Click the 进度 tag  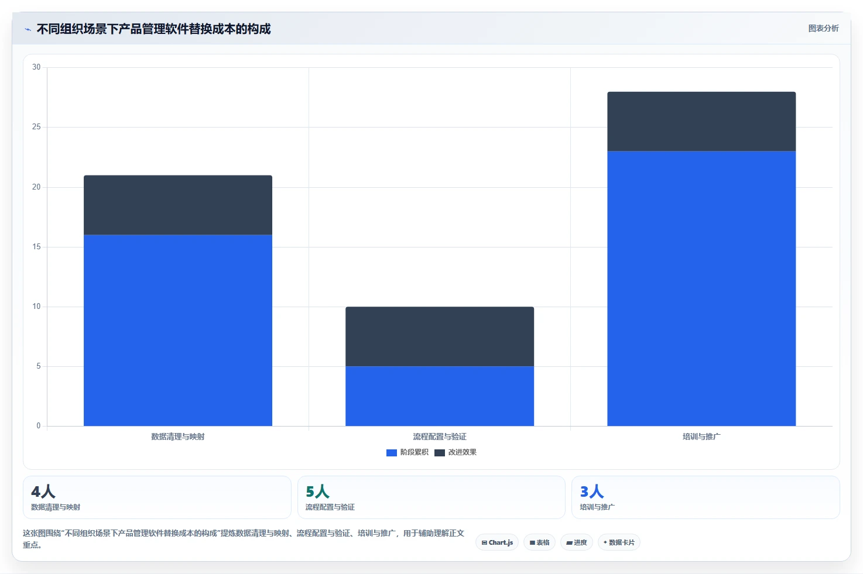[x=577, y=542]
